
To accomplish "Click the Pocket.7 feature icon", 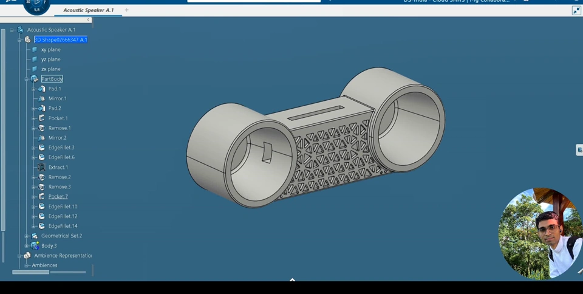I will click(x=42, y=197).
